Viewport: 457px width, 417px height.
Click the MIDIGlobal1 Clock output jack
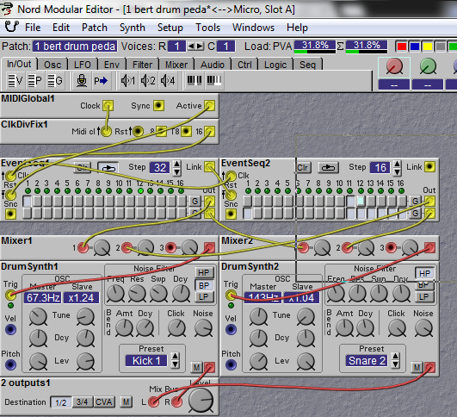point(108,105)
